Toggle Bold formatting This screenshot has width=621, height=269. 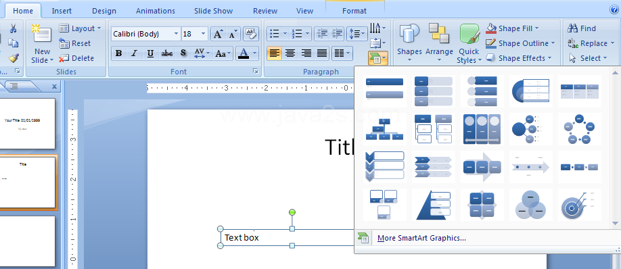pyautogui.click(x=118, y=53)
